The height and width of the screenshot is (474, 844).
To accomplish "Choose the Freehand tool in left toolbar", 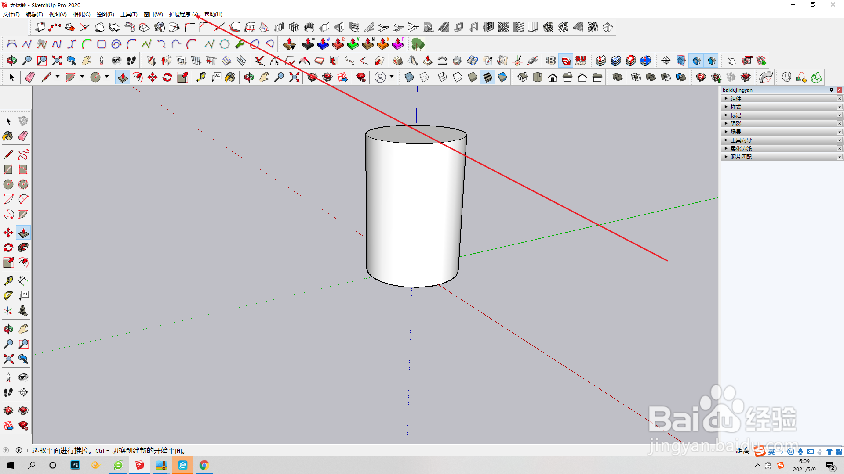I will point(23,154).
